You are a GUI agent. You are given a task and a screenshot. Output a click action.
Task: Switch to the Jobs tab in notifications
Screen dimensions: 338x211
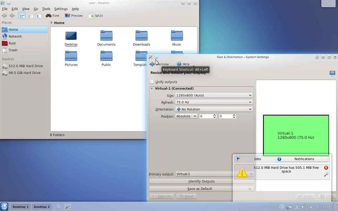(255, 159)
